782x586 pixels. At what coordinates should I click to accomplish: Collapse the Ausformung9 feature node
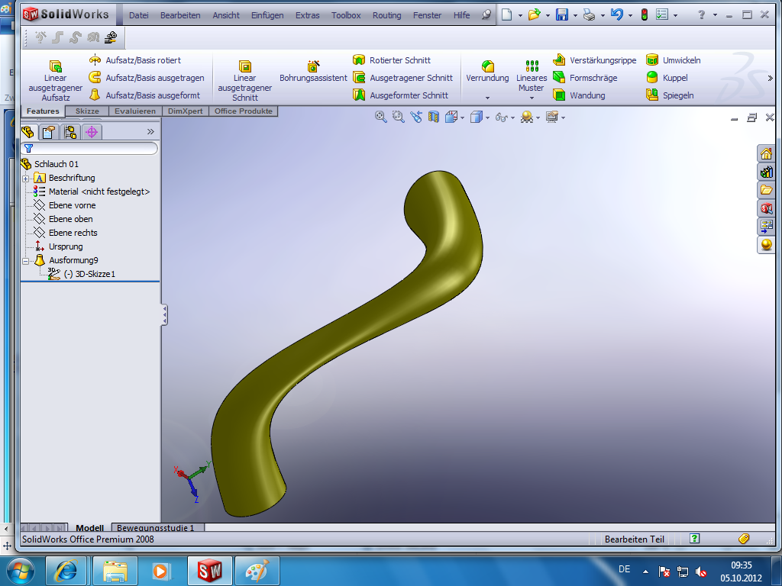click(25, 261)
